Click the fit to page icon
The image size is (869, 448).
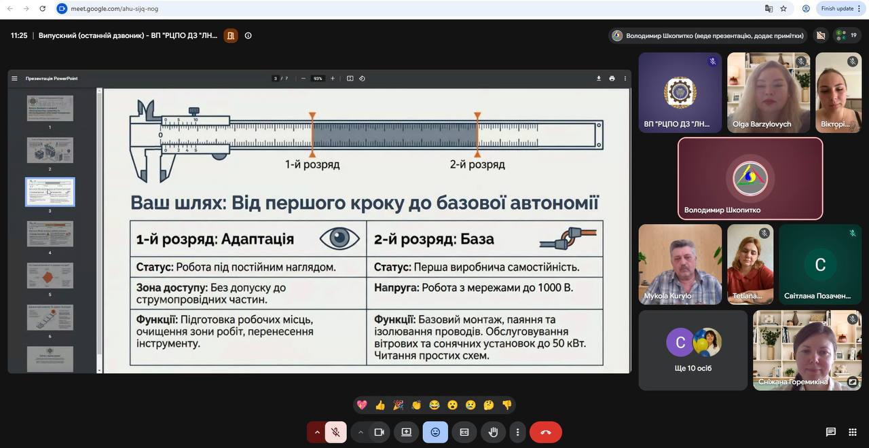[x=350, y=78]
